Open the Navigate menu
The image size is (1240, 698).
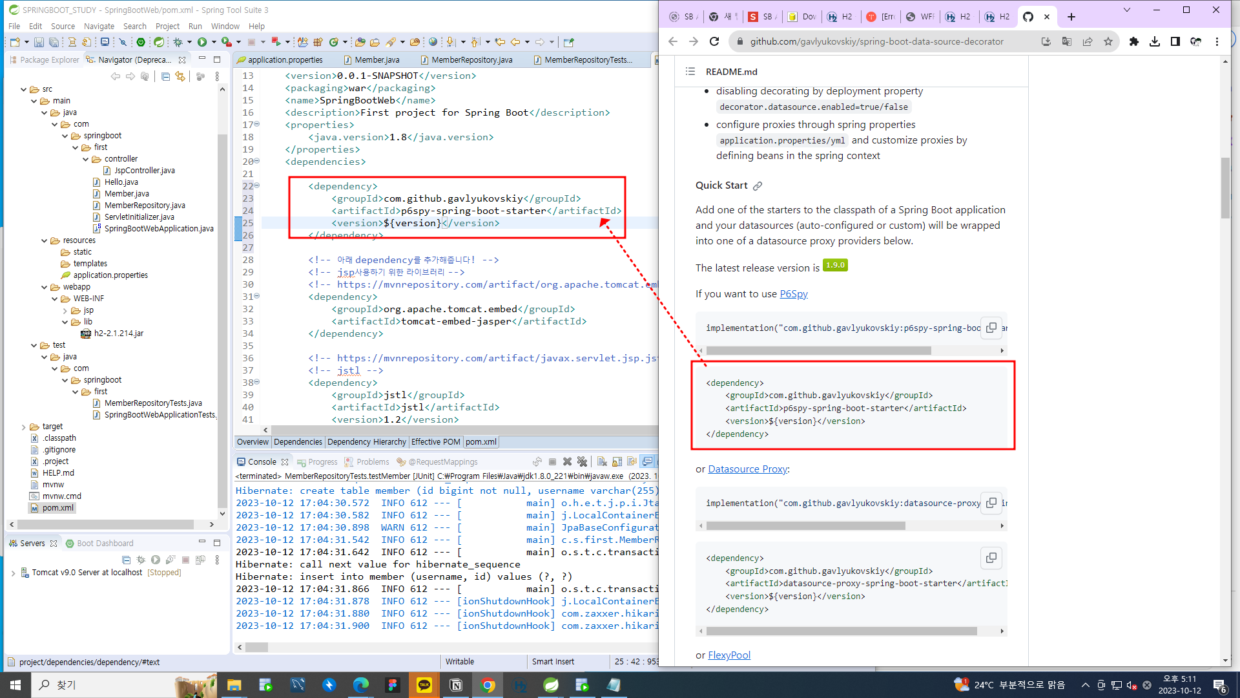click(98, 26)
